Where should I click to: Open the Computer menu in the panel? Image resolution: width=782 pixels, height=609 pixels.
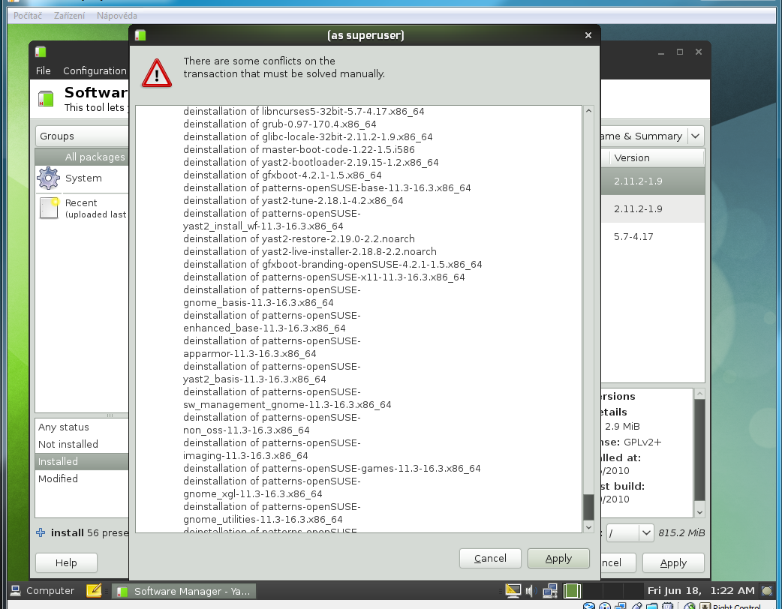(x=42, y=590)
